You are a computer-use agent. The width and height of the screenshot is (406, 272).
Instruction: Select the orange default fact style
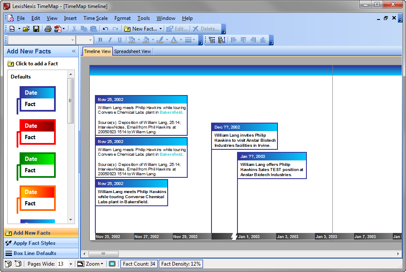(36, 199)
